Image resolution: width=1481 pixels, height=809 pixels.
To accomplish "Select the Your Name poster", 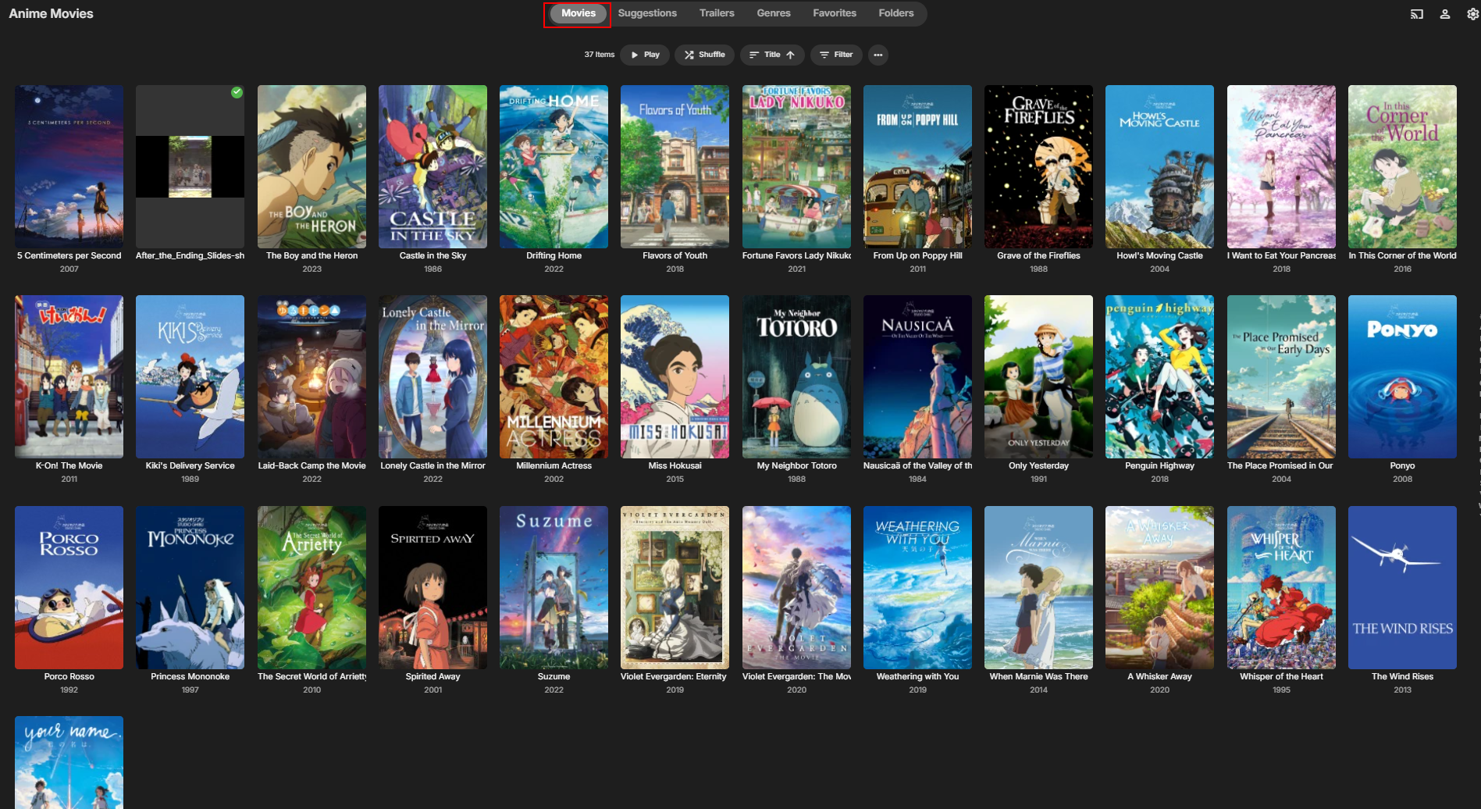I will coord(69,762).
